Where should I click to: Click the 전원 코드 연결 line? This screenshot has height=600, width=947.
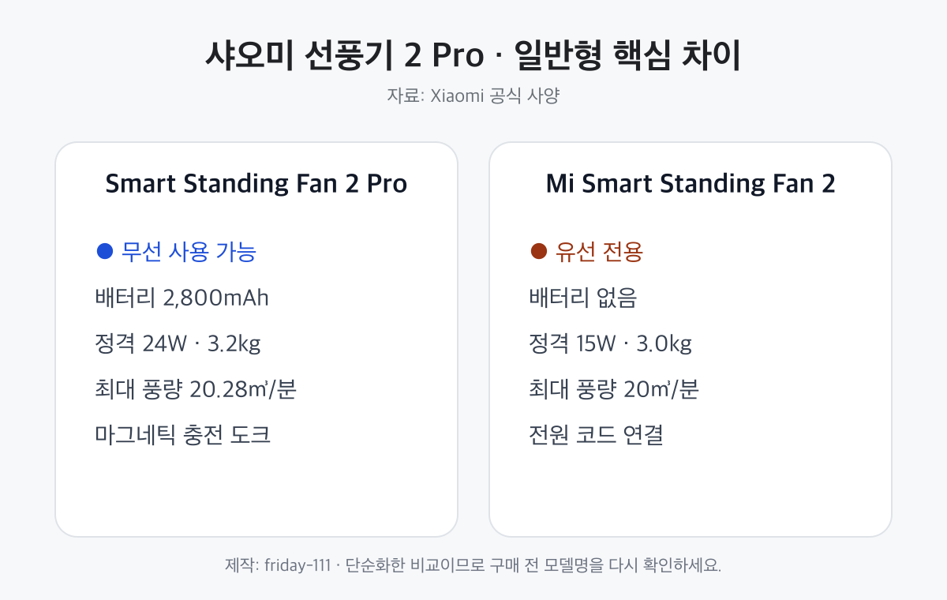tap(596, 435)
